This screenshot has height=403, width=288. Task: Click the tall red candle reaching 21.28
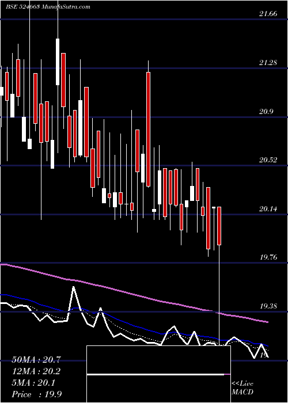coord(148,129)
